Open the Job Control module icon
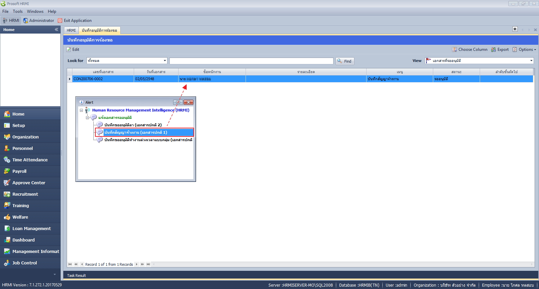539x289 pixels. (x=7, y=263)
